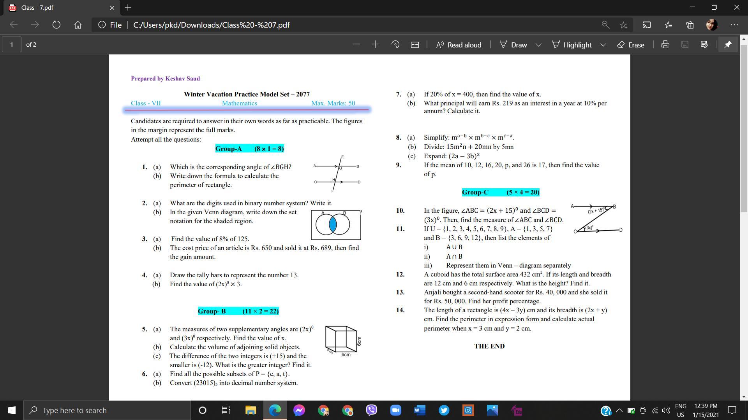Open a new browser tab
Image resolution: width=748 pixels, height=420 pixels.
128,7
